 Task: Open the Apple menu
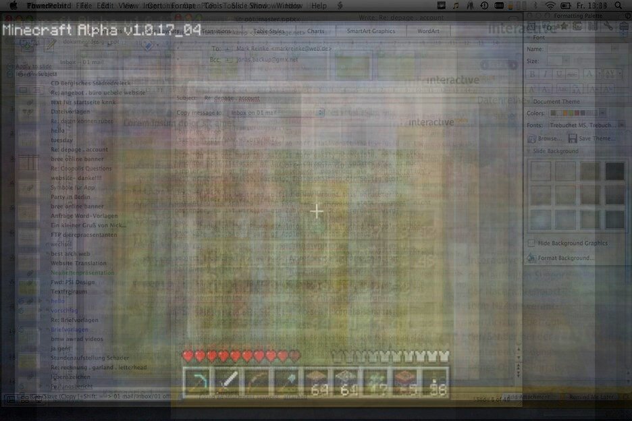click(x=14, y=5)
